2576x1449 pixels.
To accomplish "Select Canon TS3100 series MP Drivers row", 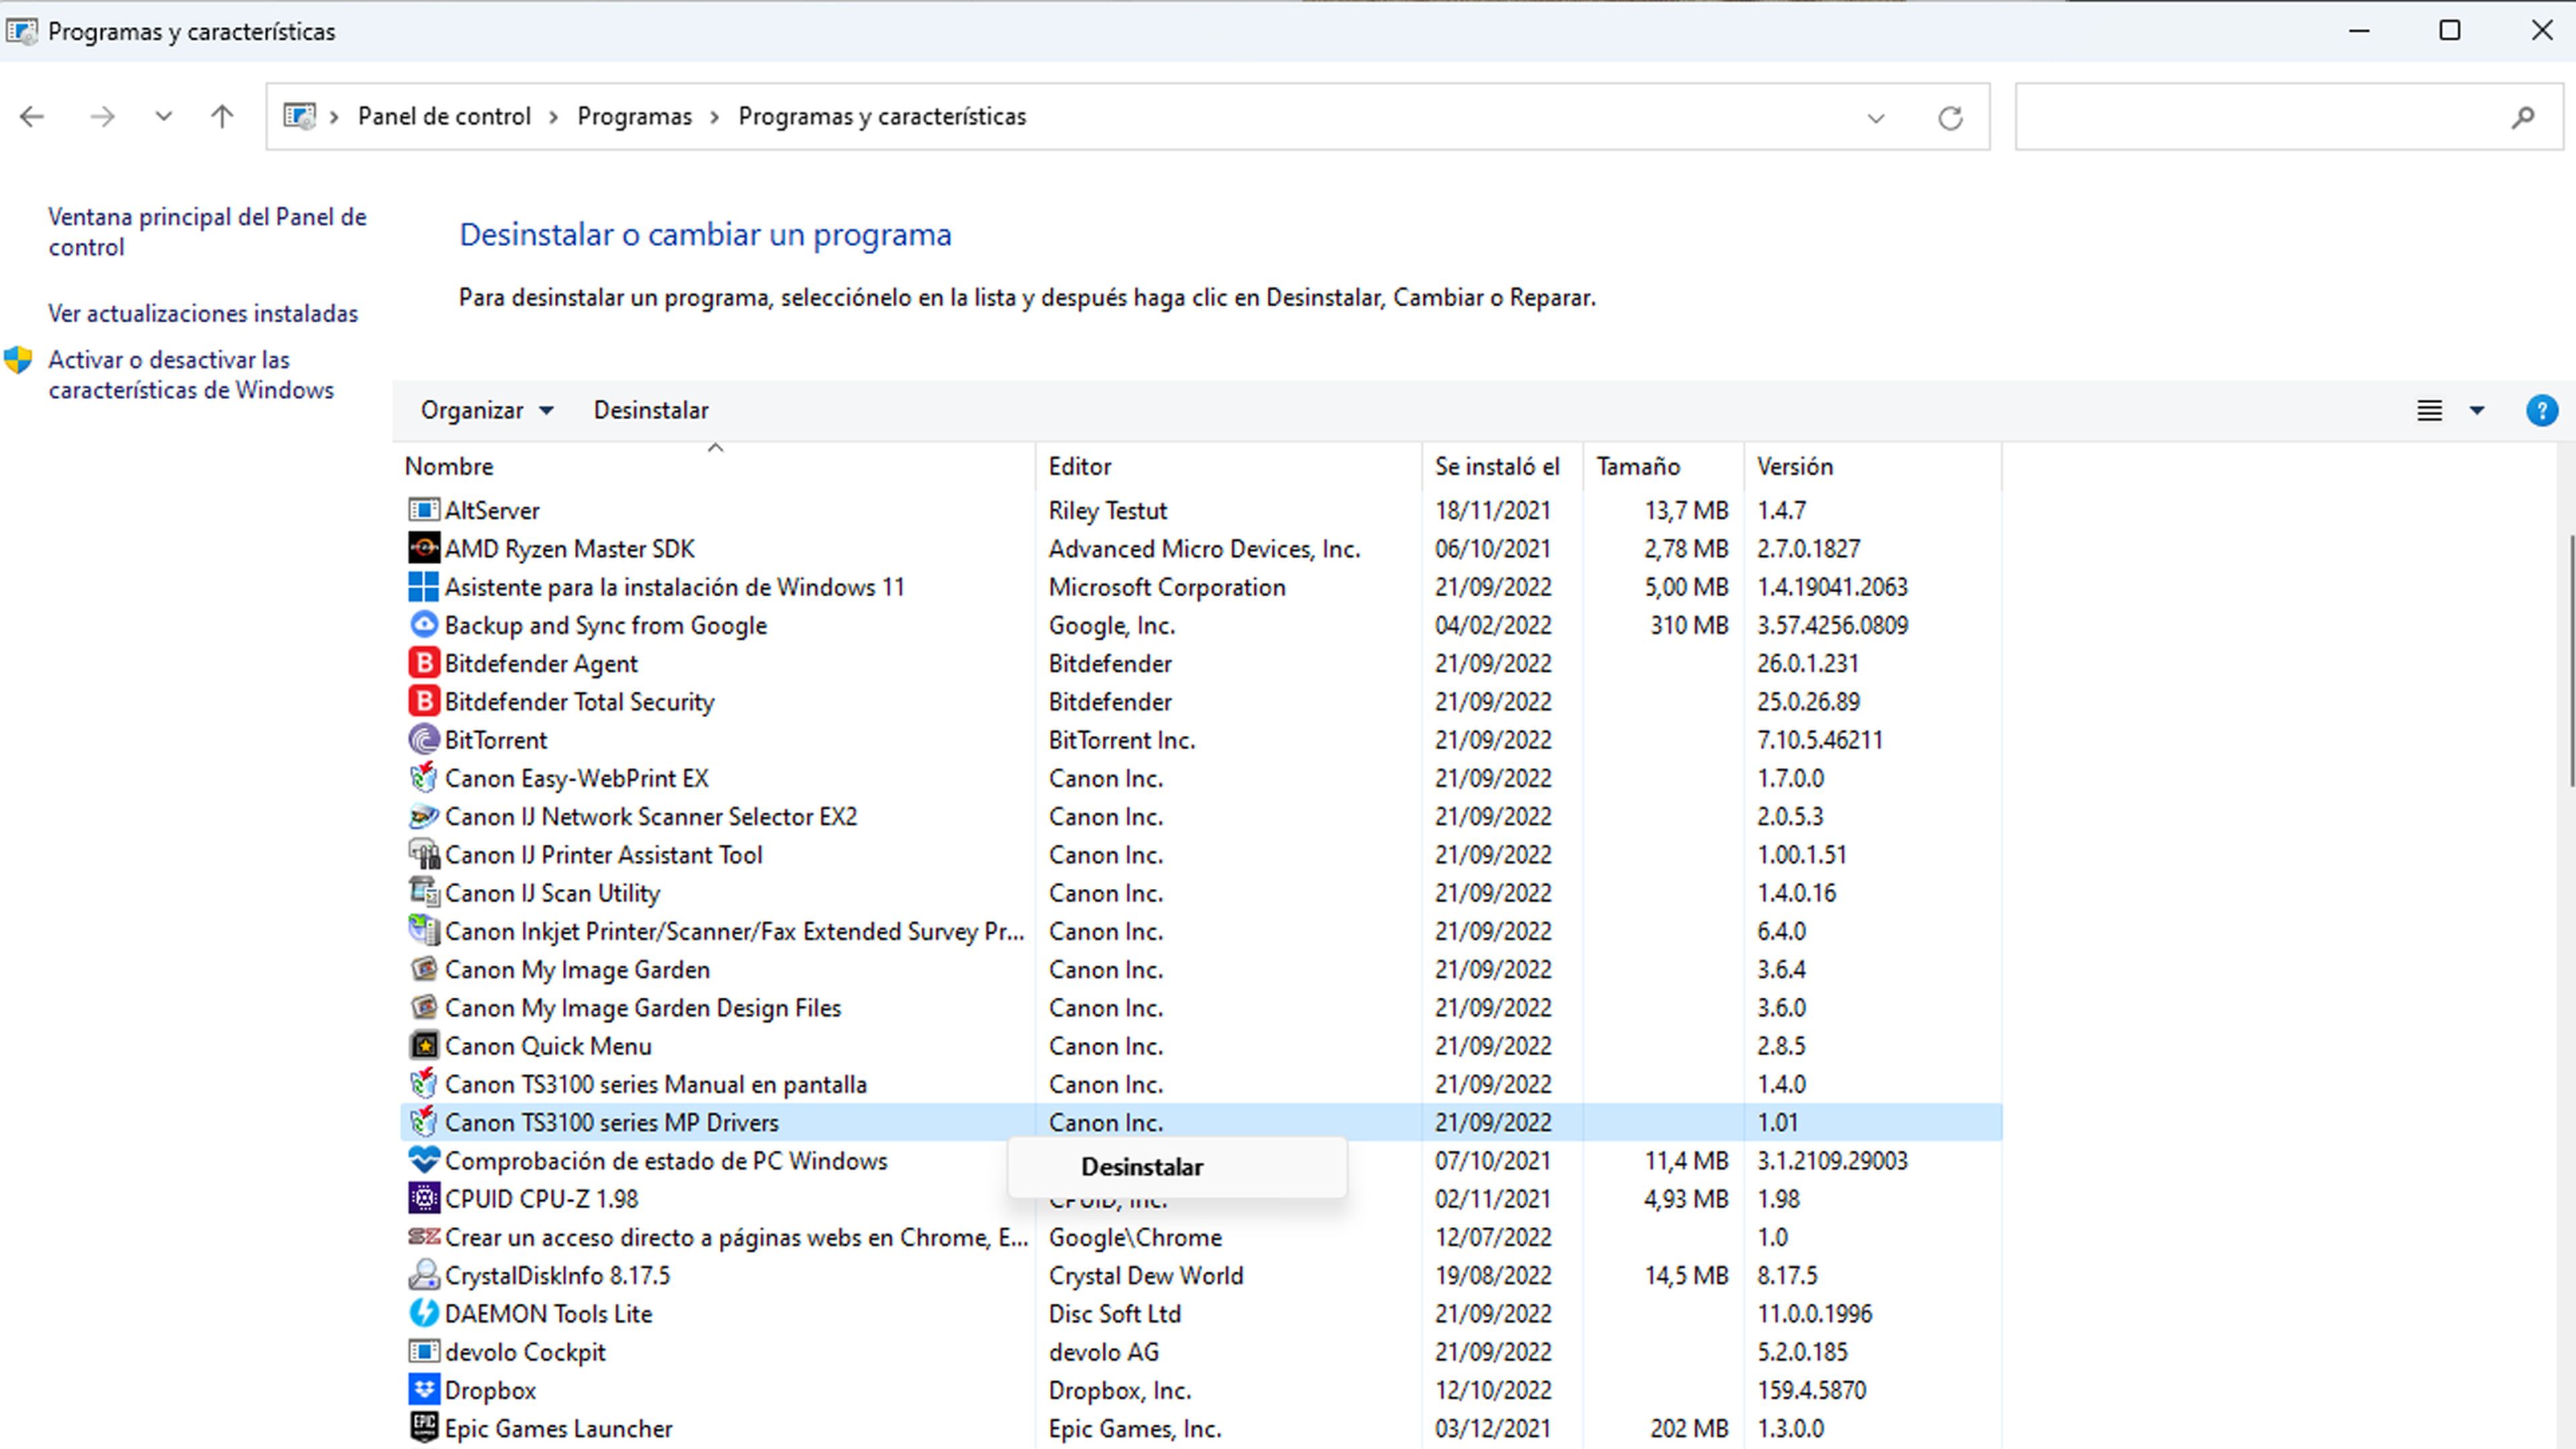I will coord(1200,1122).
